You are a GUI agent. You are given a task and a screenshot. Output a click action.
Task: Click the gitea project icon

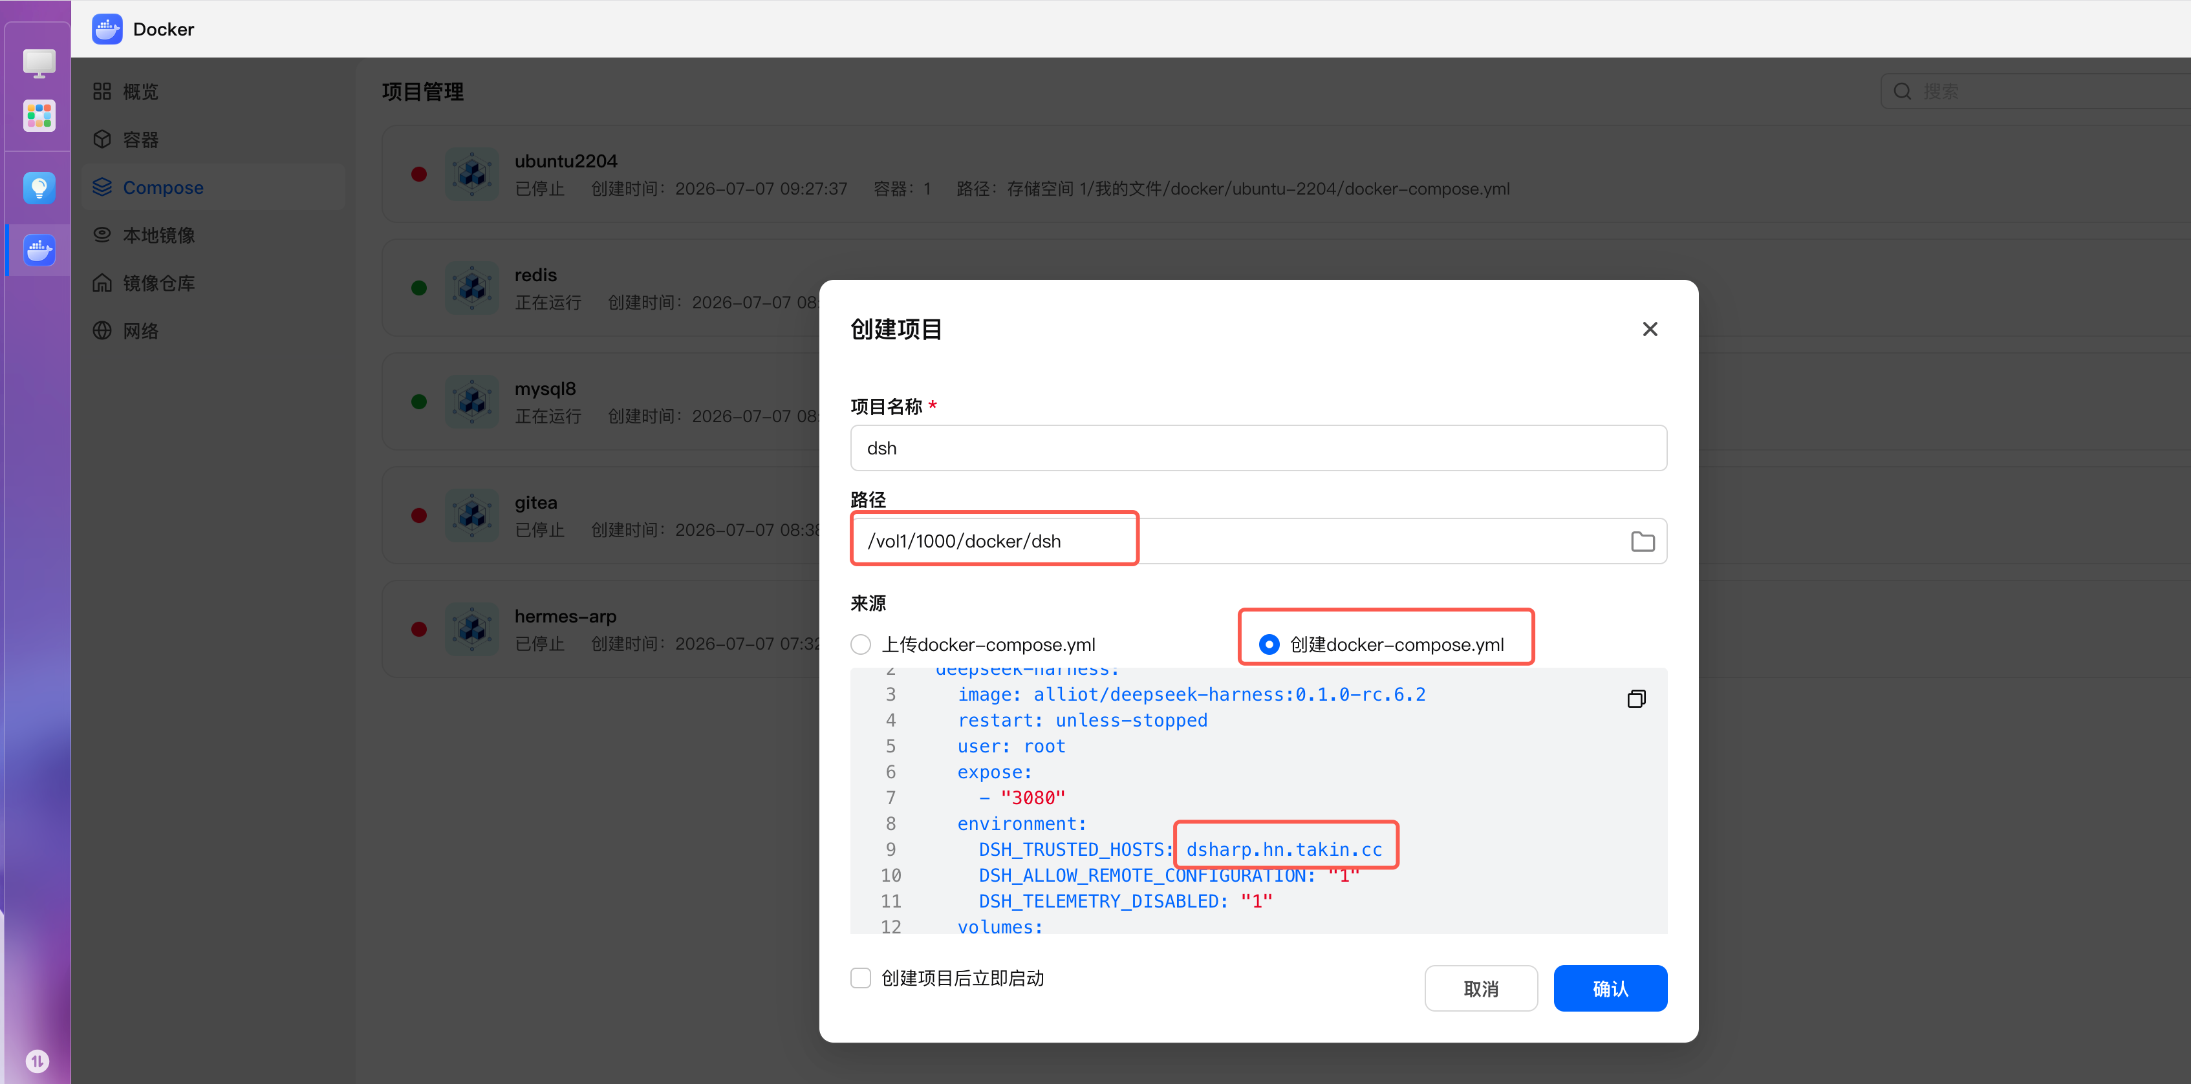coord(472,515)
